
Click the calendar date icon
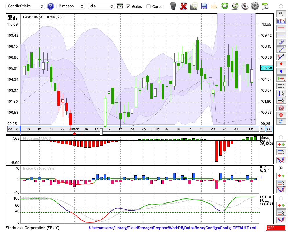265,6
